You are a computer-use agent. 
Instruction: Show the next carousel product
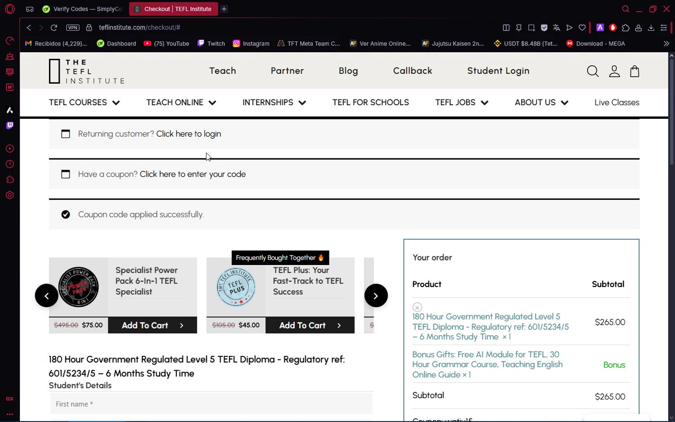(376, 296)
